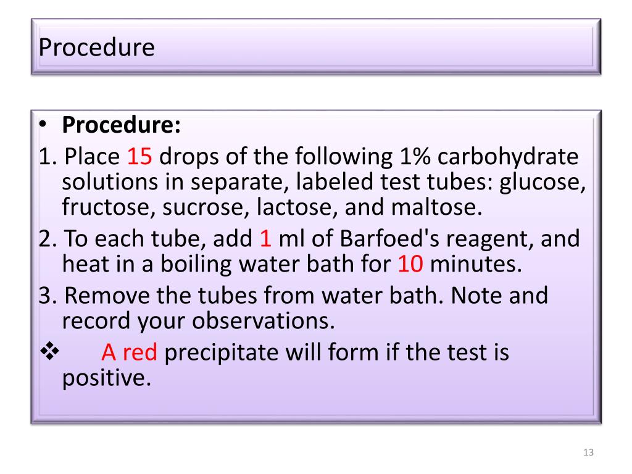Click the word 'glucose,' in step one
632x474 pixels.
tap(543, 182)
